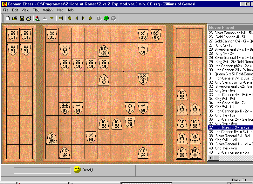This screenshot has height=184, width=253.
Task: Open the Play menu
Action: [x=36, y=10]
